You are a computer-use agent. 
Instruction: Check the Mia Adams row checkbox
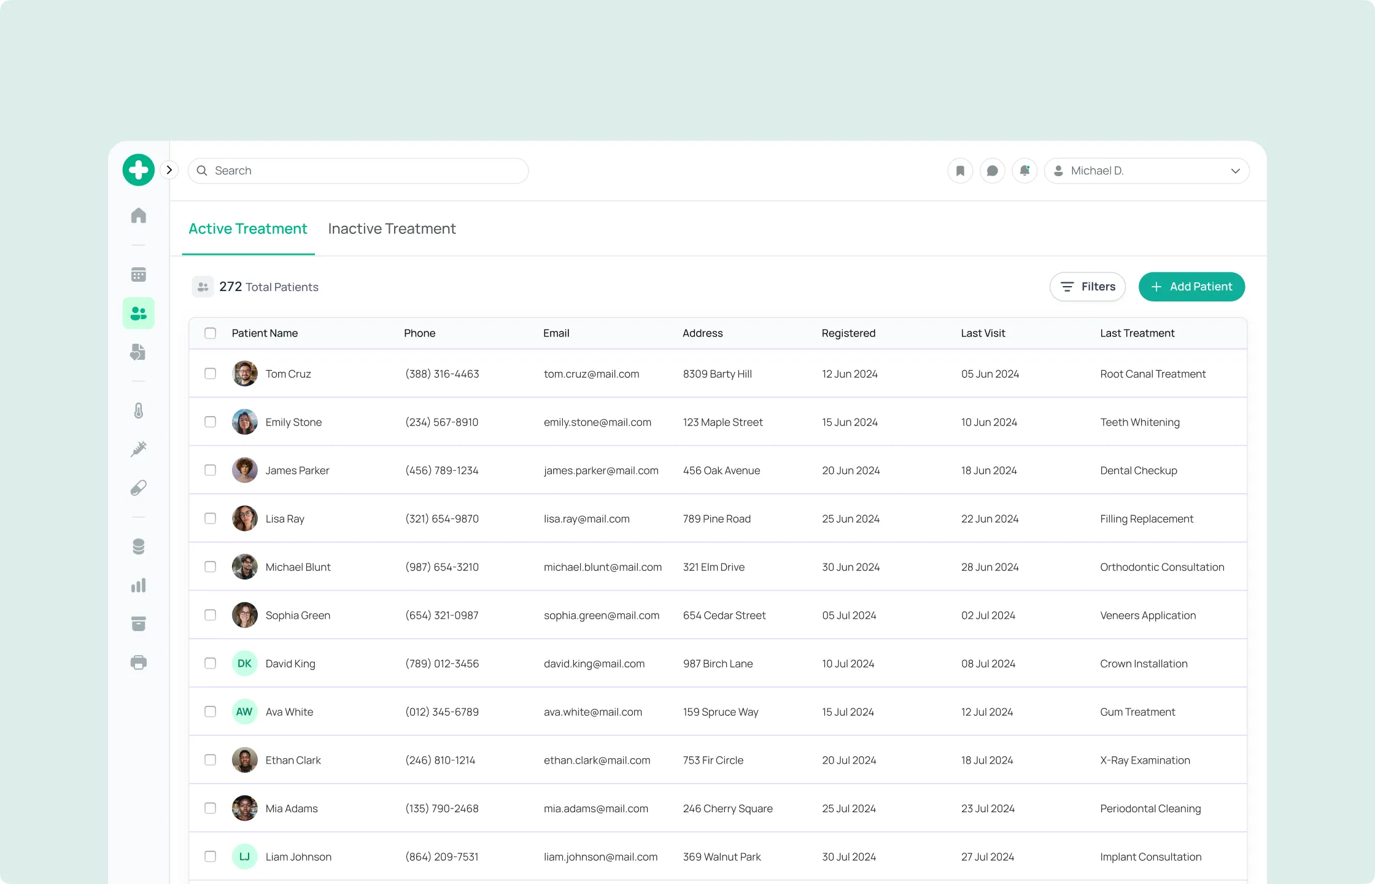coord(211,808)
